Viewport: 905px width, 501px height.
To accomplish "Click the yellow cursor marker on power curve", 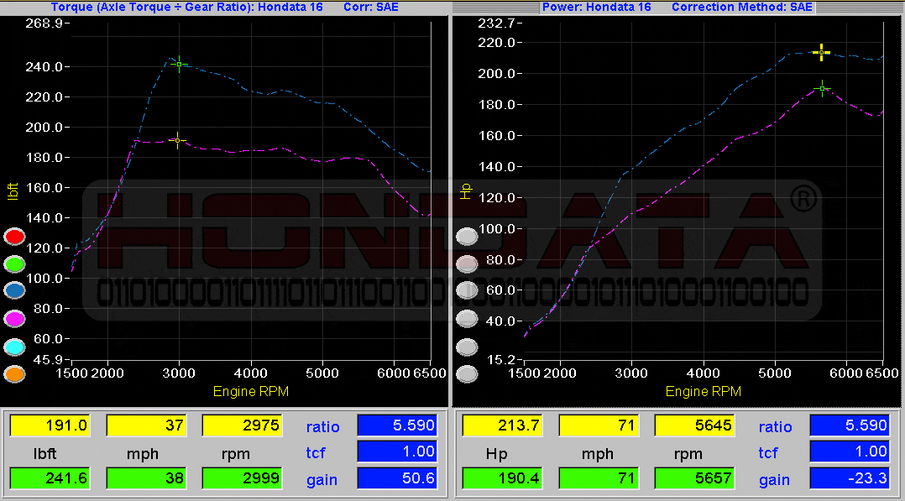I will point(821,53).
